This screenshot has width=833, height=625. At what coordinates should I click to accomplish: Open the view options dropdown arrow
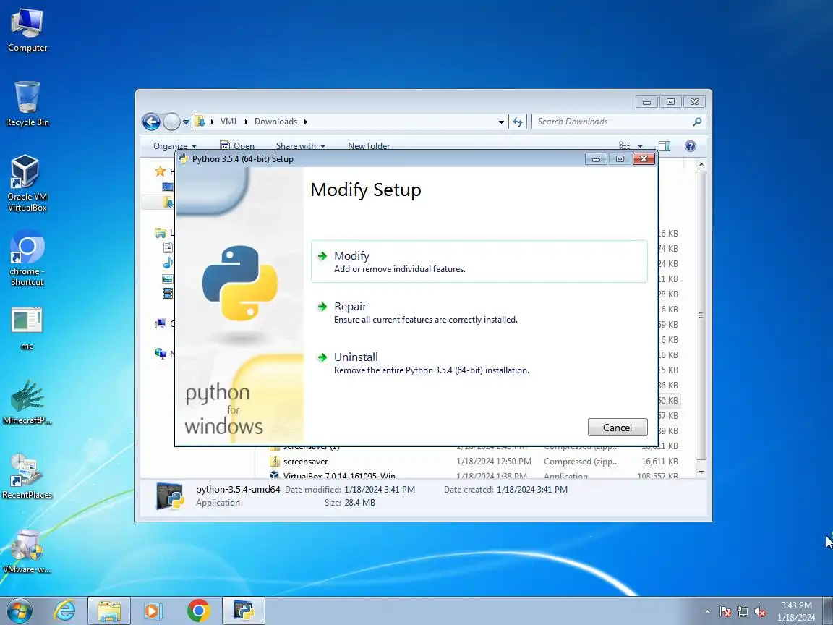pyautogui.click(x=640, y=145)
